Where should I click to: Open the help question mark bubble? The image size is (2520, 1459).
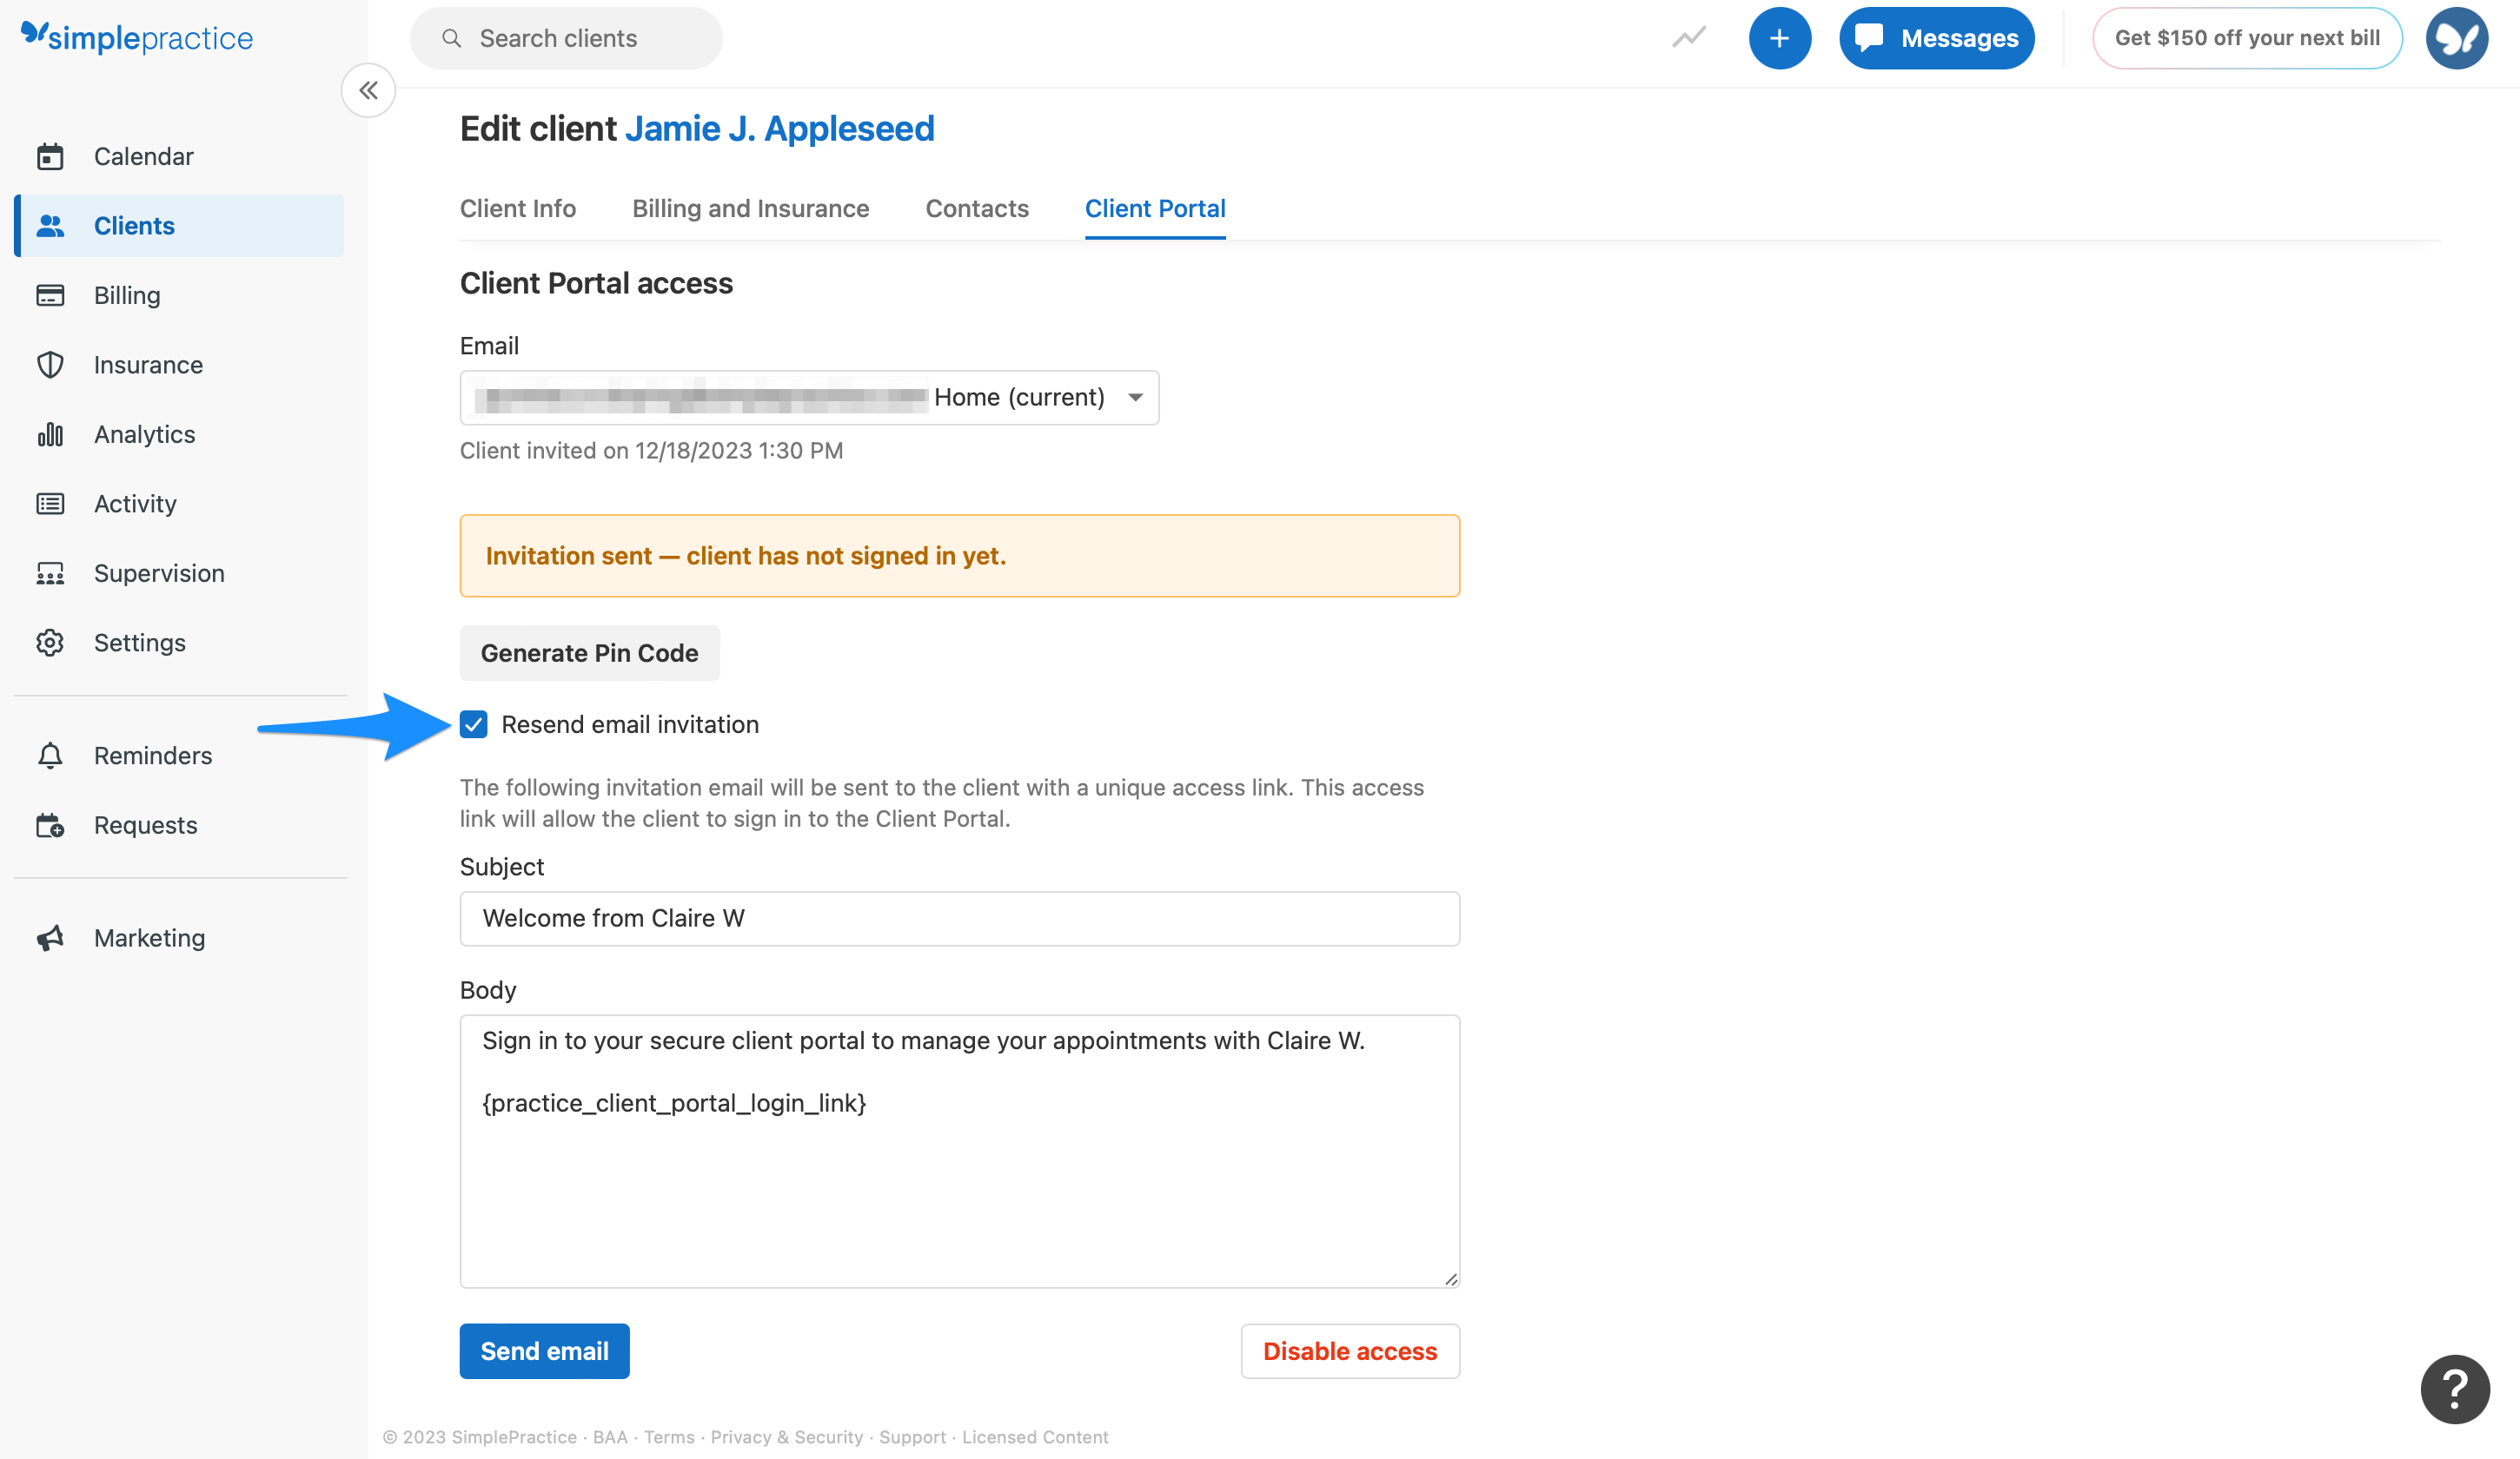[2454, 1388]
